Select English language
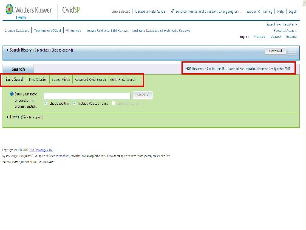 tap(244, 37)
